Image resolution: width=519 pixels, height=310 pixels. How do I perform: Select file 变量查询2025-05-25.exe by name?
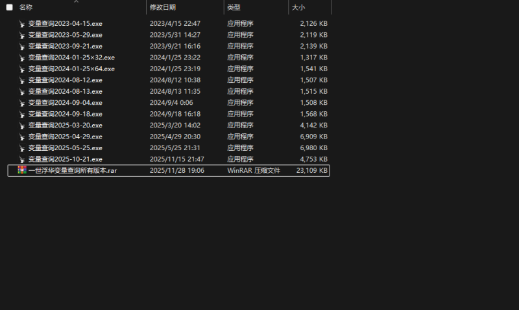click(x=65, y=148)
